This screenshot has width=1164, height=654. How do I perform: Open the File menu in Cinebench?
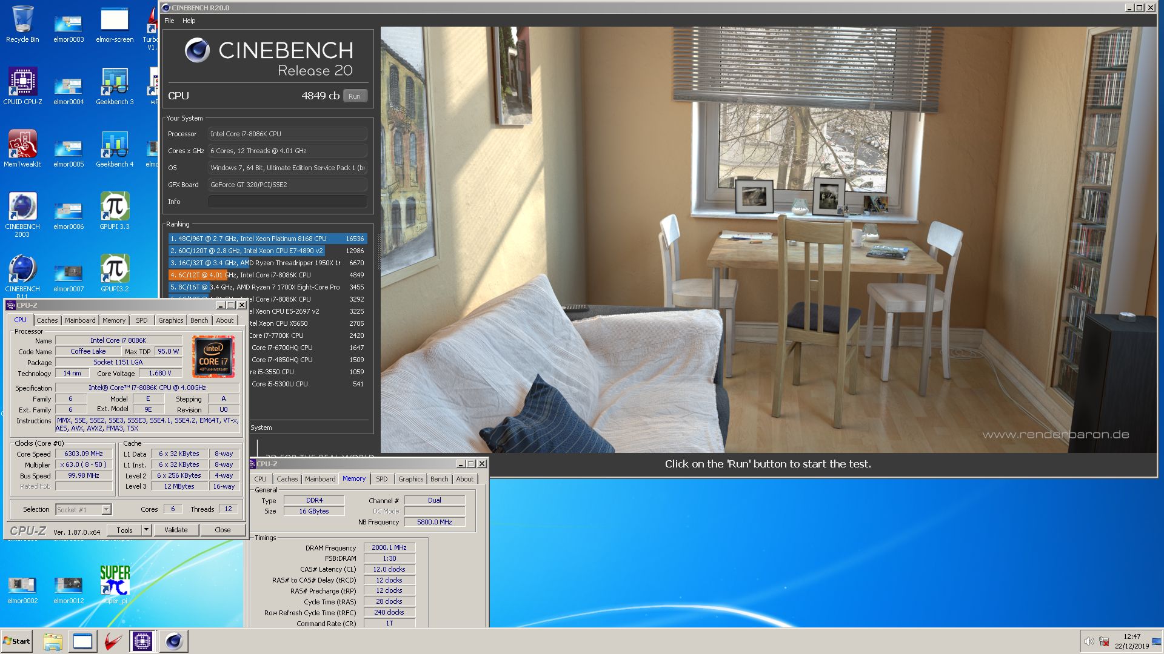(x=169, y=21)
